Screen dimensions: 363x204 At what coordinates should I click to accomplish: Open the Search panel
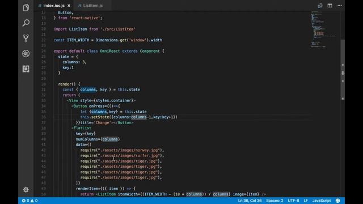26,23
